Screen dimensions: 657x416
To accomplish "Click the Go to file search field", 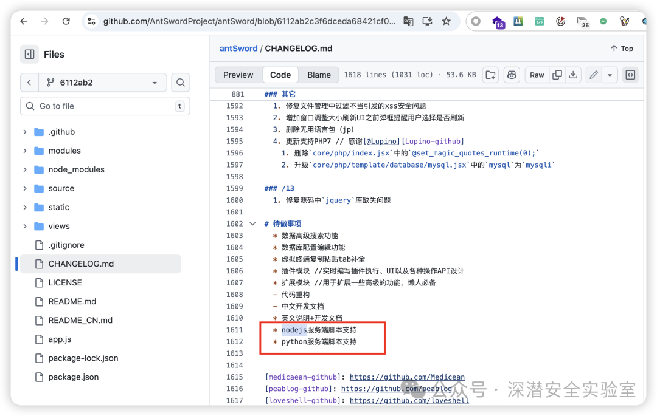I will click(103, 106).
